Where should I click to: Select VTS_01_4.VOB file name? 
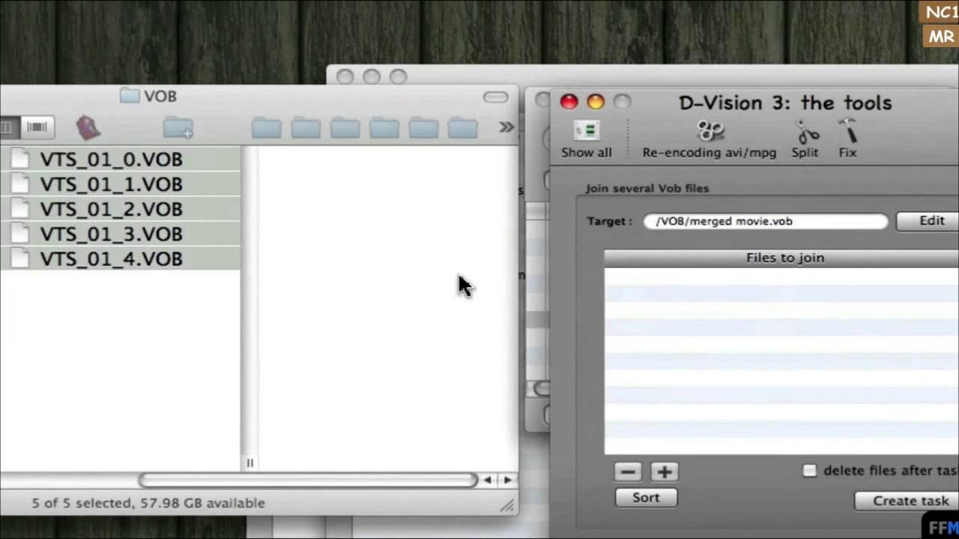(111, 259)
